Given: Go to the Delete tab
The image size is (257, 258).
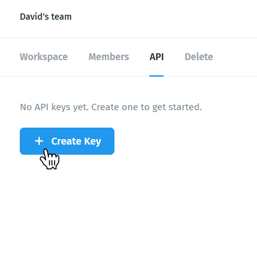Looking at the screenshot, I should pyautogui.click(x=199, y=57).
